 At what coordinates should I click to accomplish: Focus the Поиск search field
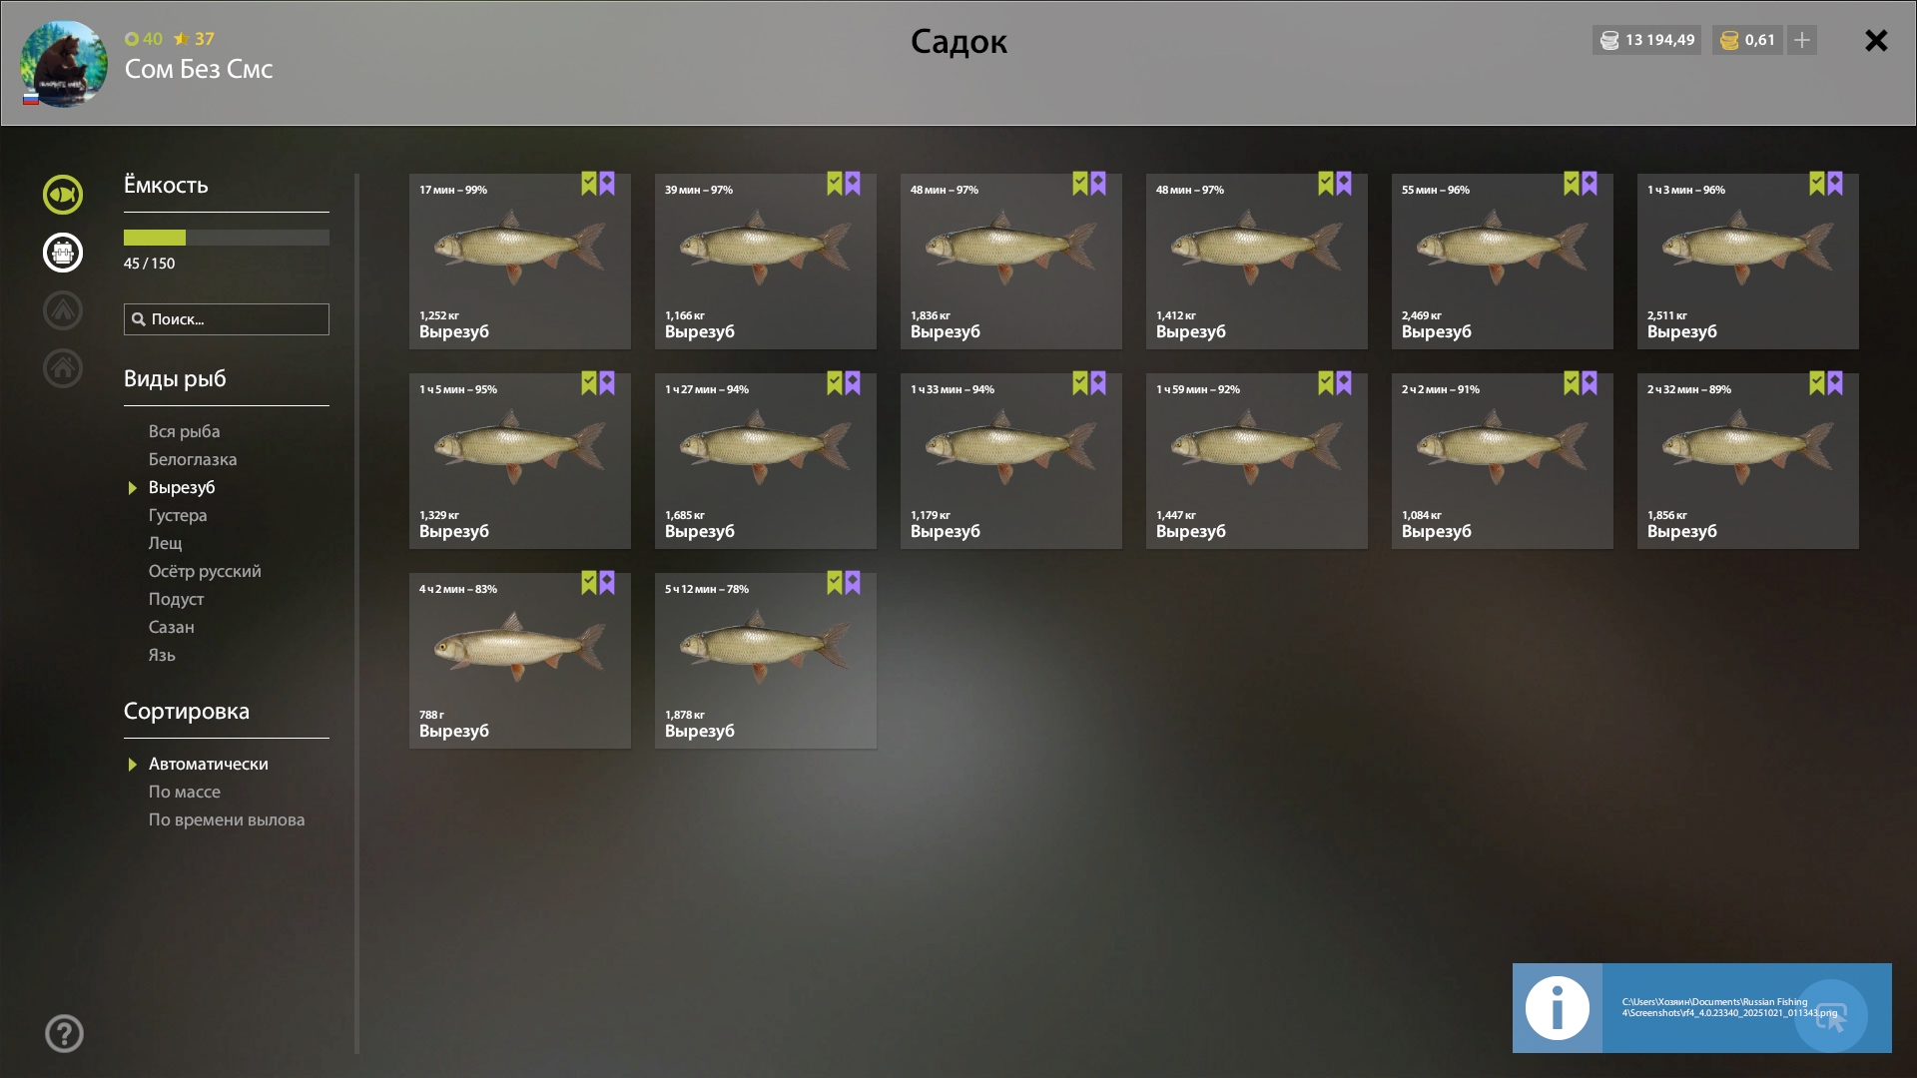click(227, 319)
